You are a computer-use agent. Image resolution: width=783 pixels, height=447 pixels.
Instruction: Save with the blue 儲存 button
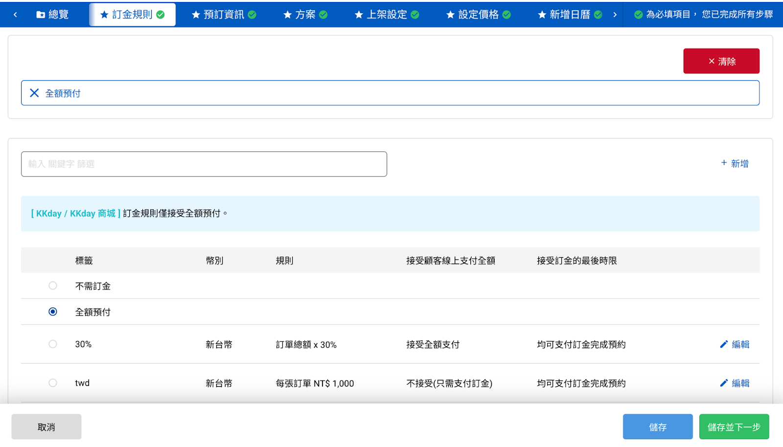coord(658,427)
